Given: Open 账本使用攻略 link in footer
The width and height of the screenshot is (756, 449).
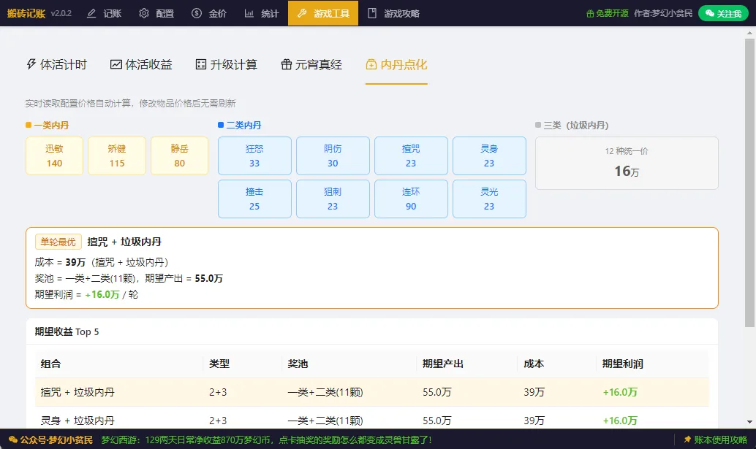Looking at the screenshot, I should click(x=716, y=440).
